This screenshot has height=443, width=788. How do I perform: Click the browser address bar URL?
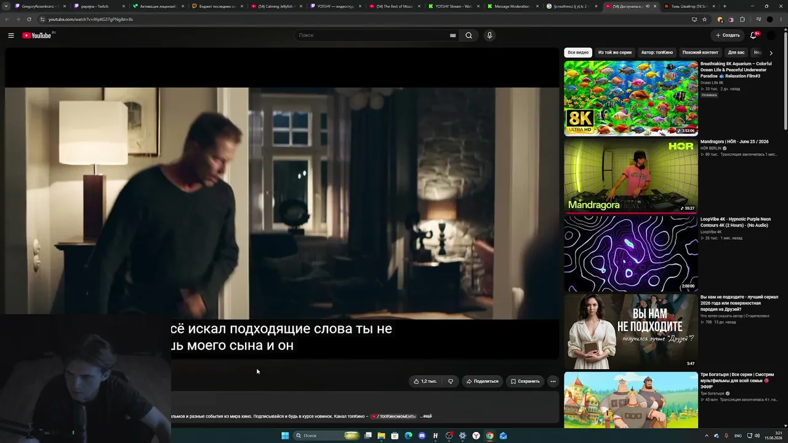tap(90, 19)
